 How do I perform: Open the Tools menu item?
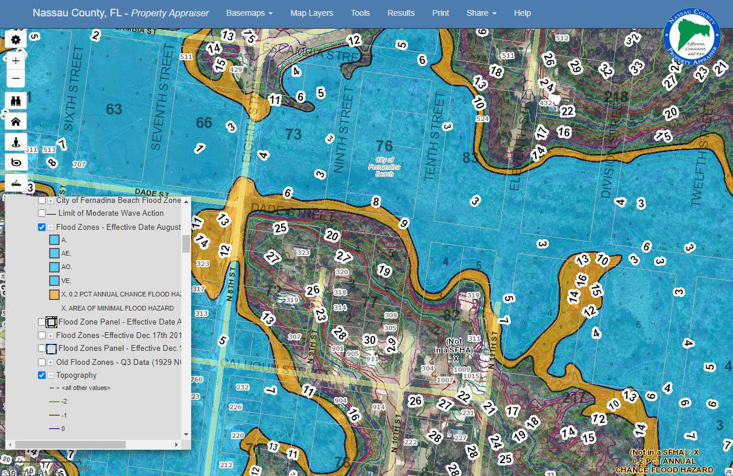(x=360, y=13)
